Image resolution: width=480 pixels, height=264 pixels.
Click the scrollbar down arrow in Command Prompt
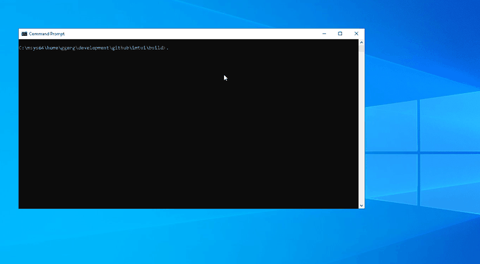pos(361,205)
